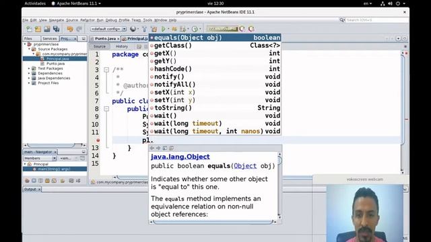Open Javadoc in external browser icon
The width and height of the screenshot is (431, 242).
pyautogui.click(x=164, y=148)
